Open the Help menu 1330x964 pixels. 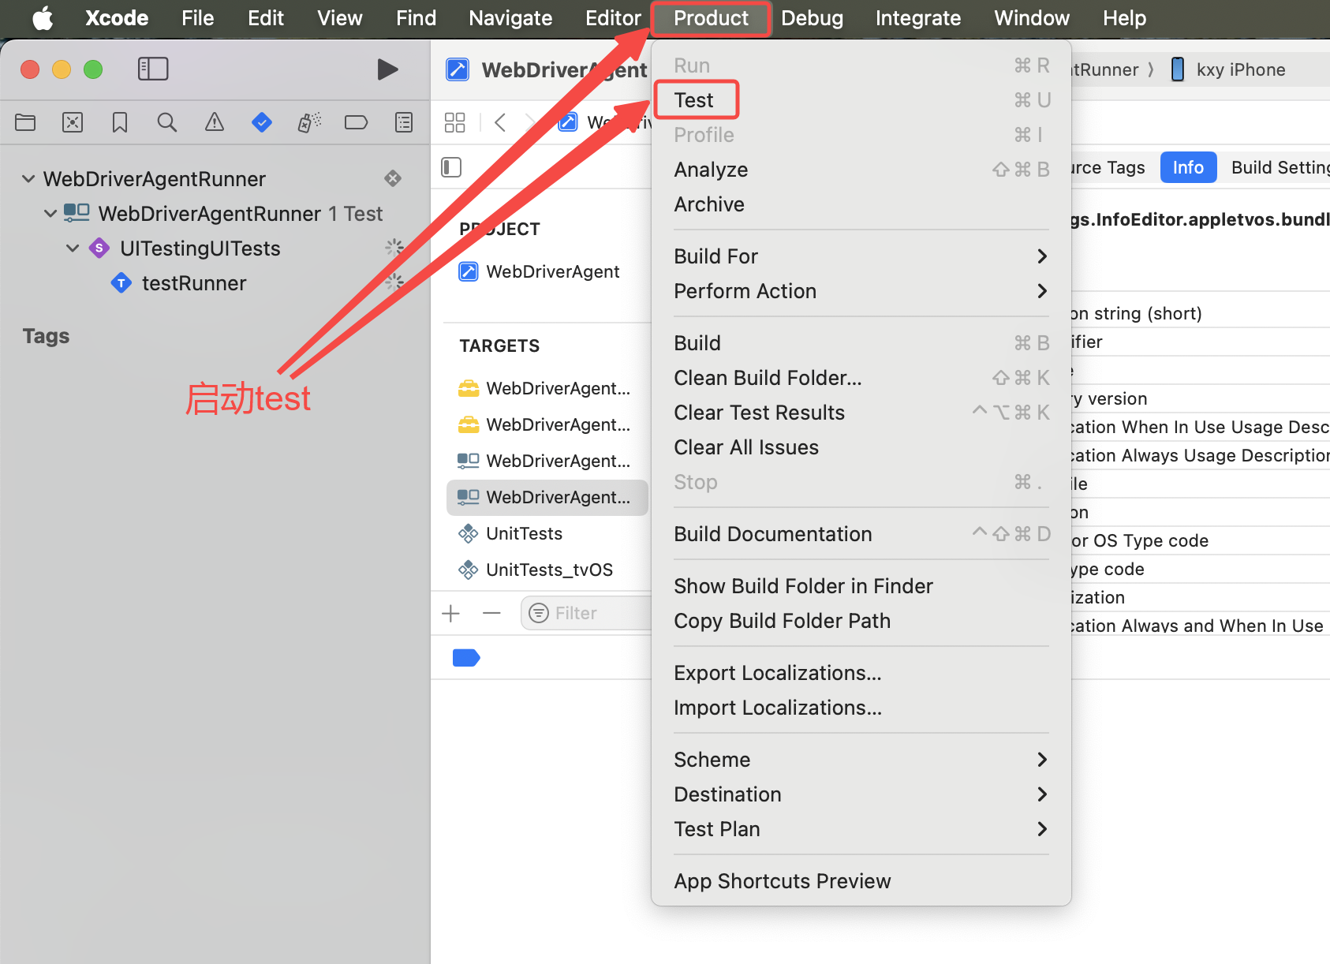pyautogui.click(x=1124, y=17)
